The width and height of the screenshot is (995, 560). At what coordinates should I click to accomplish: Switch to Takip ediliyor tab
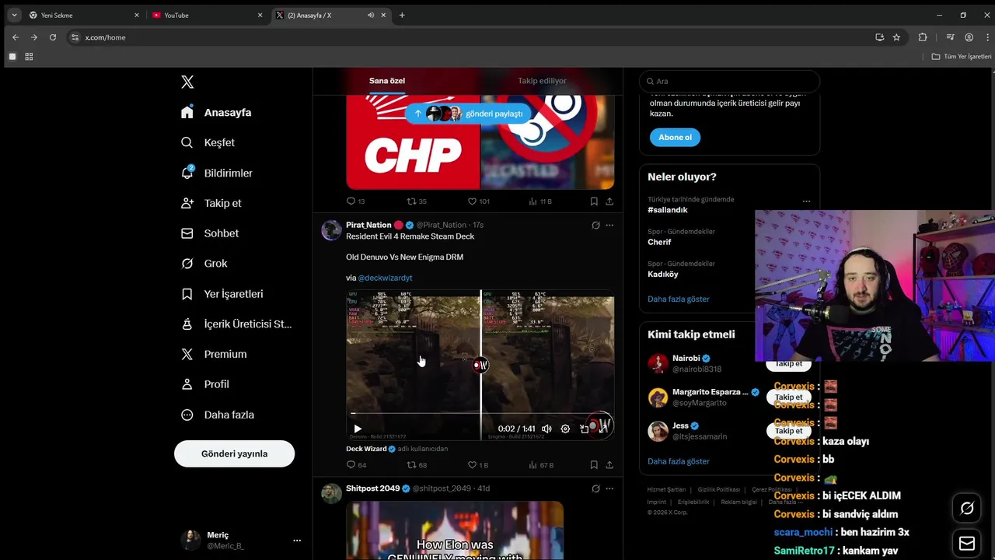(x=542, y=81)
